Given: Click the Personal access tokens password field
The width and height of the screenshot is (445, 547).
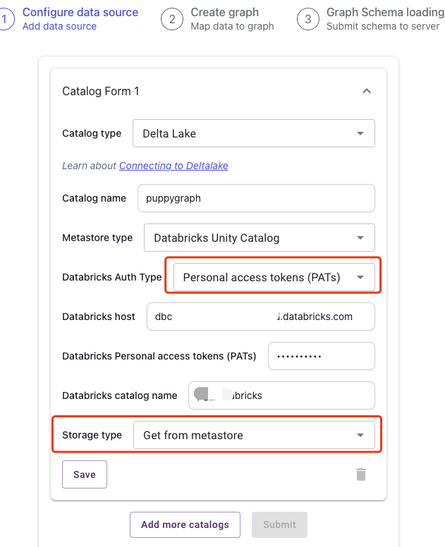Looking at the screenshot, I should point(322,356).
